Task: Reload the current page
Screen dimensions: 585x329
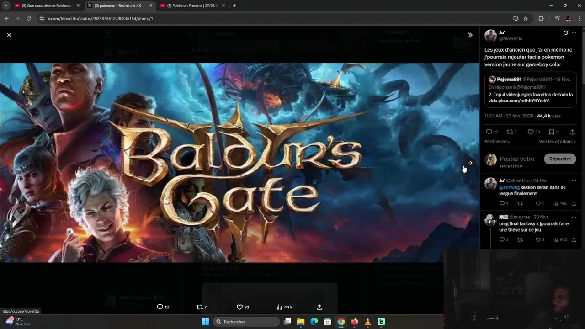Action: pyautogui.click(x=28, y=18)
